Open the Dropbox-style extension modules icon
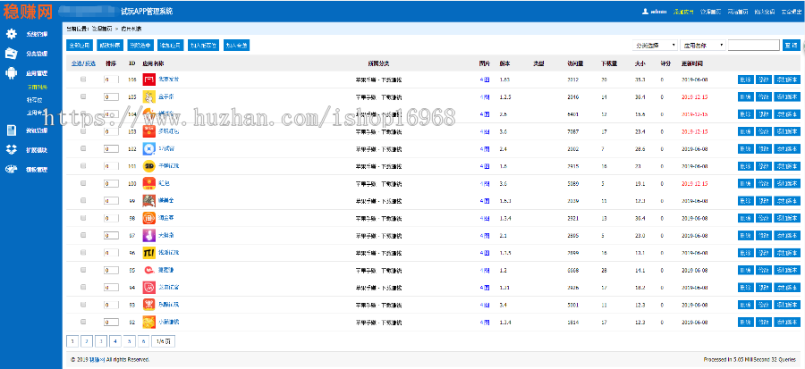The height and width of the screenshot is (369, 805). click(x=12, y=149)
